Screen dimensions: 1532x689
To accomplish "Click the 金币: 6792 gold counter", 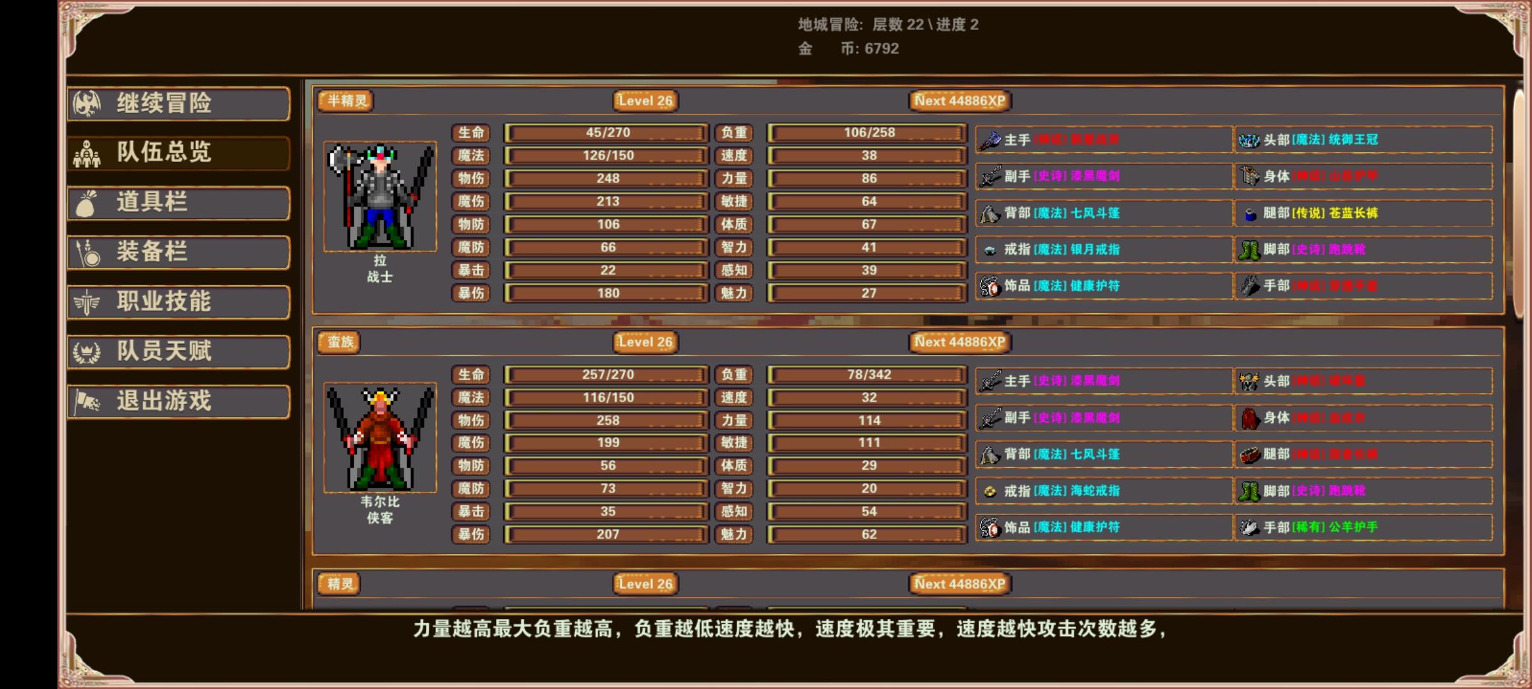I will (x=848, y=48).
